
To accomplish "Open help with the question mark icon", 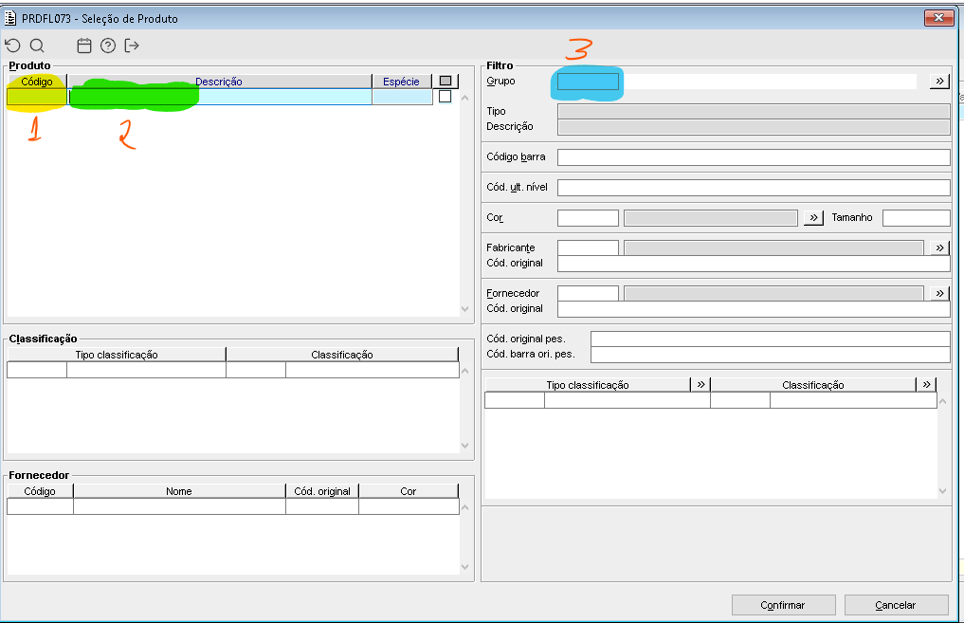I will pyautogui.click(x=108, y=46).
